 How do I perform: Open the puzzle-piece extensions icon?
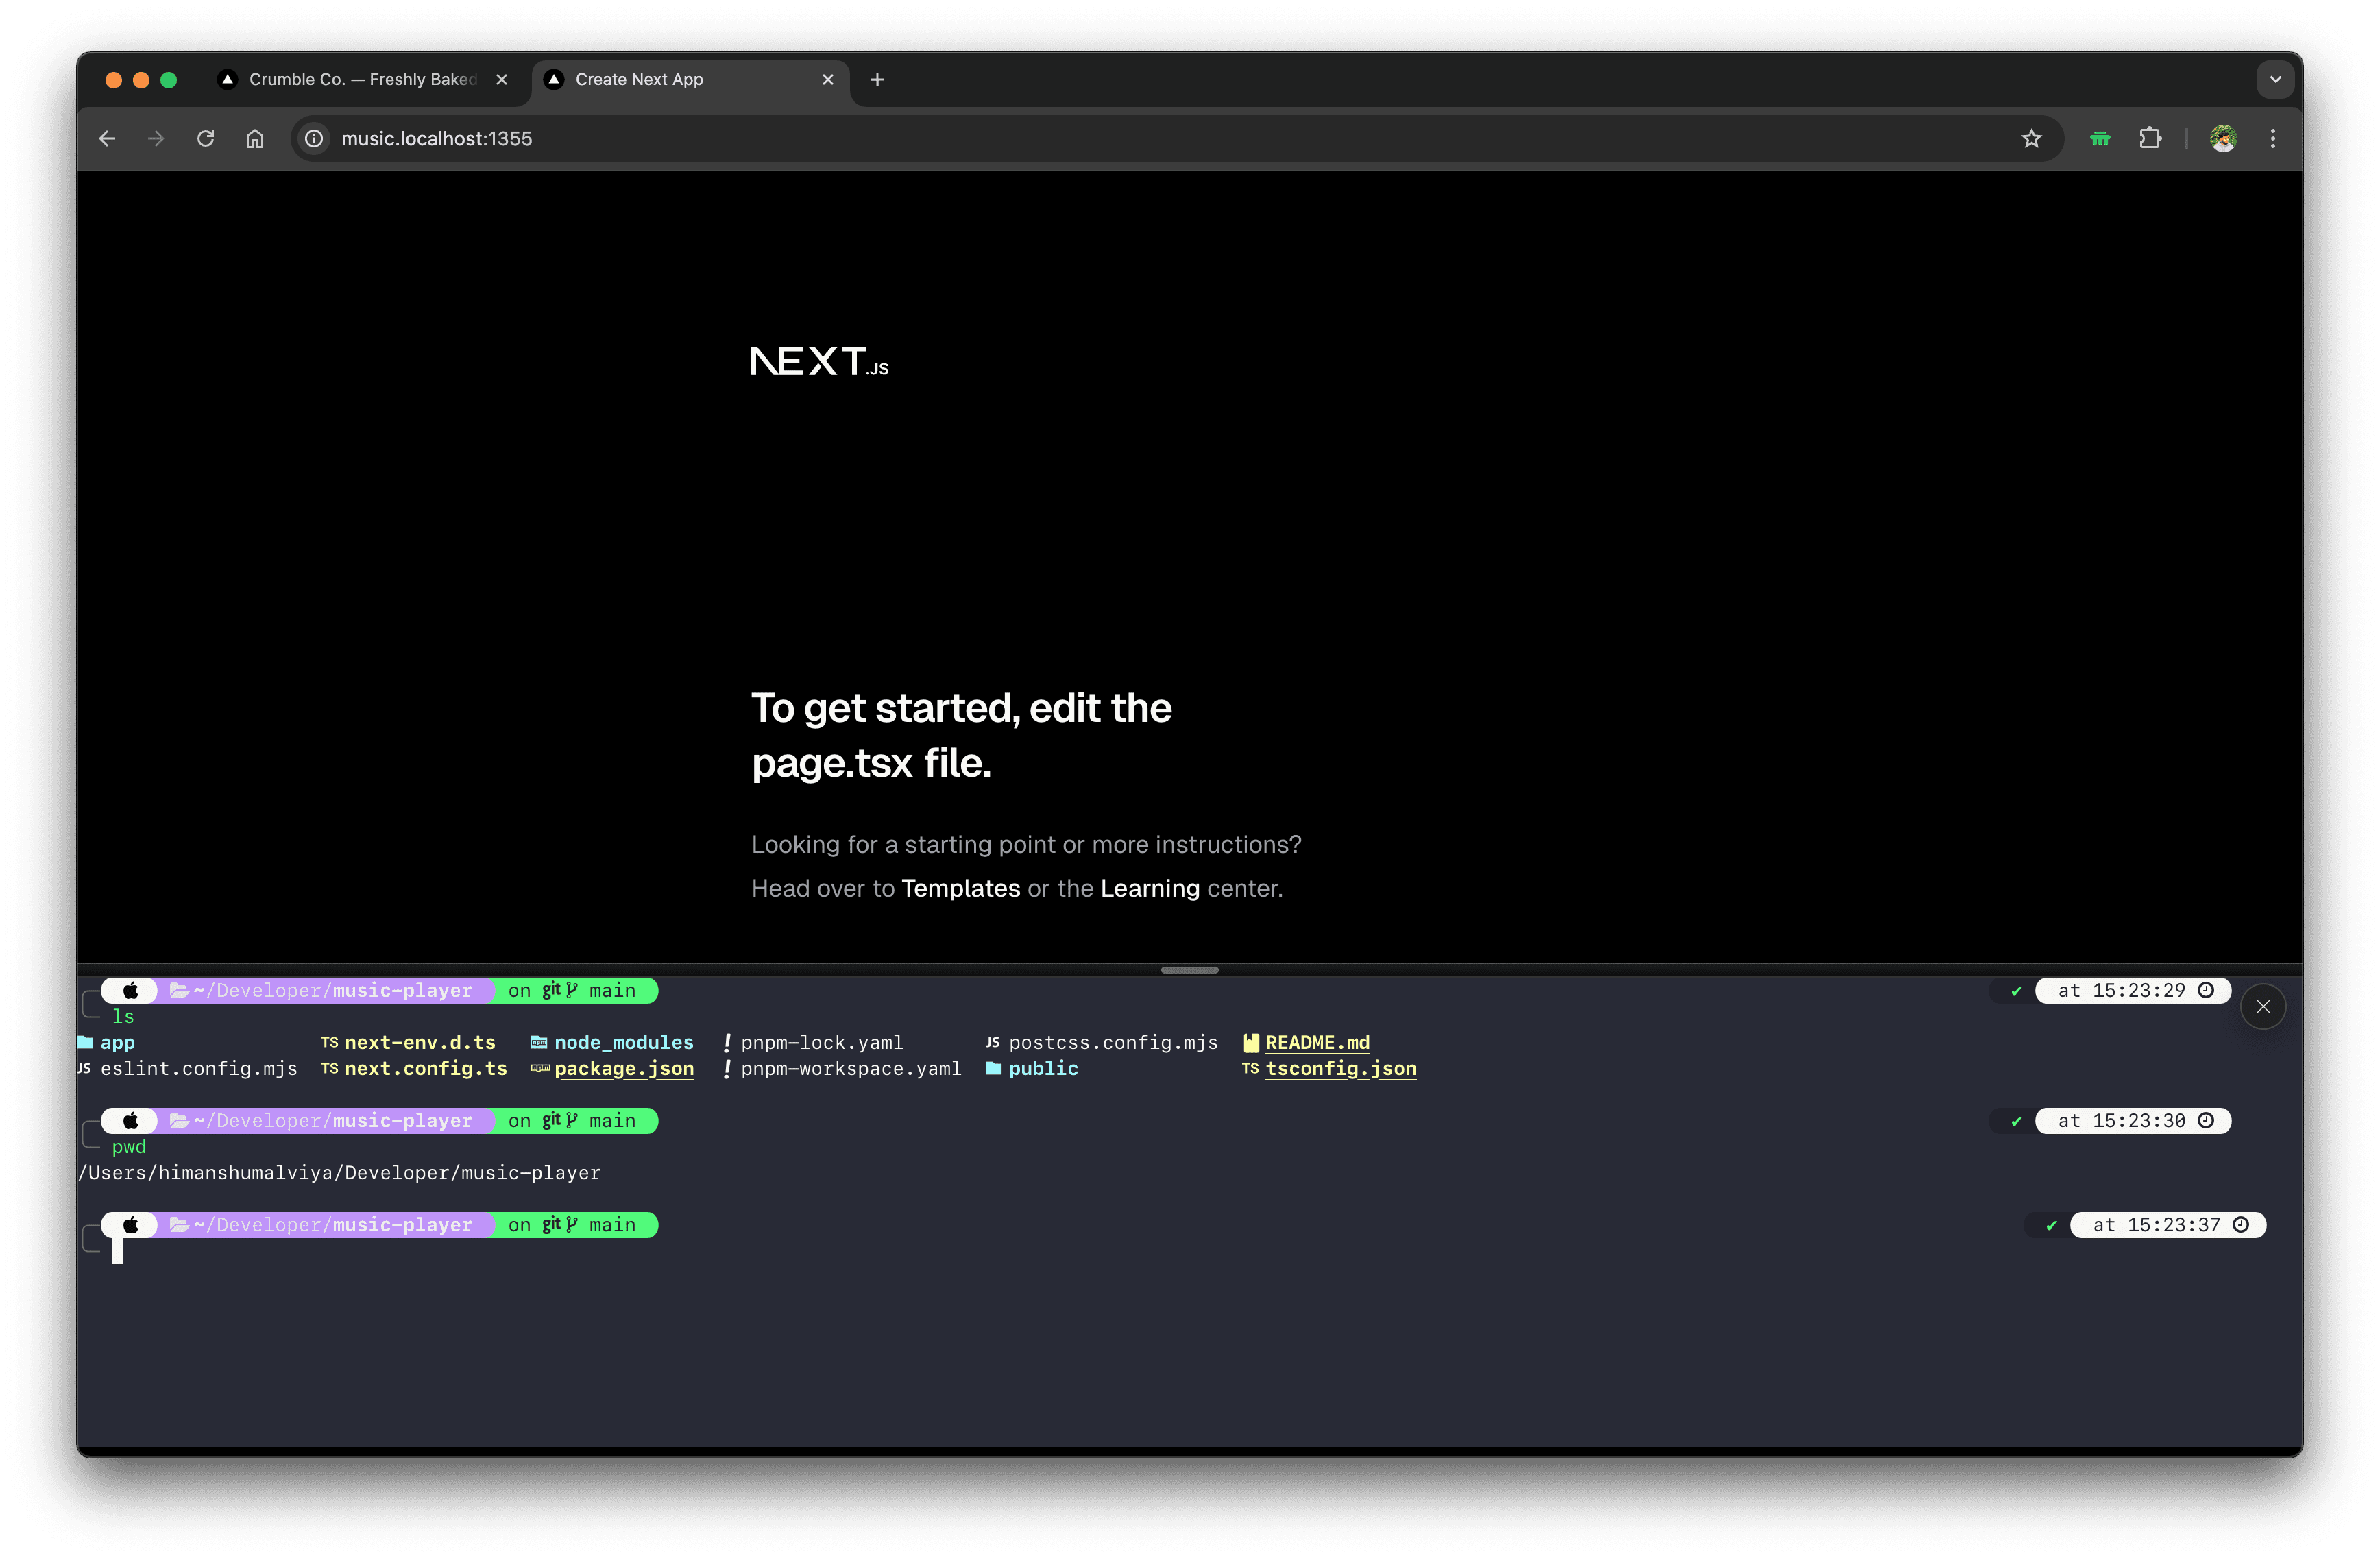pos(2152,138)
